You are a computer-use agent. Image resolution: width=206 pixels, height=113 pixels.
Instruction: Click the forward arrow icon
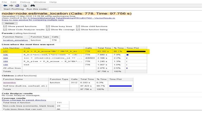point(11,5)
